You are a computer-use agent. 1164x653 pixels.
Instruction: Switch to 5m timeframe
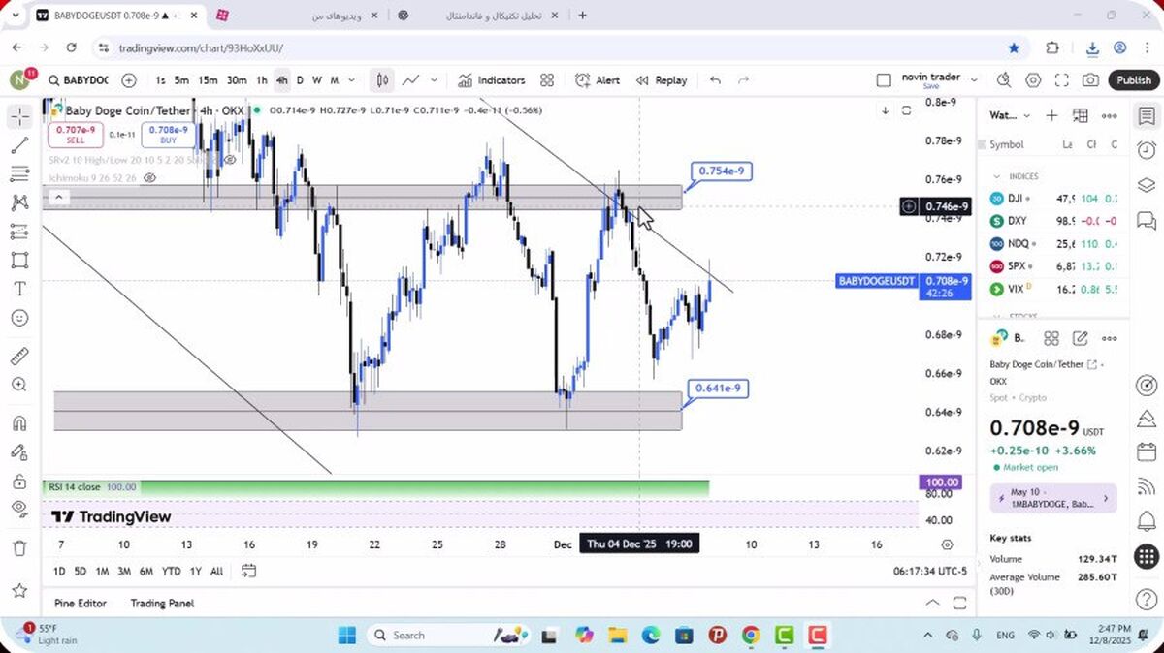[181, 80]
